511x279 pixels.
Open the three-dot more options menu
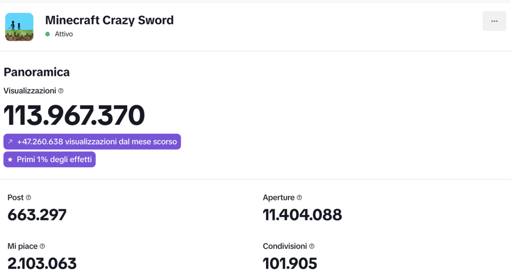point(494,21)
